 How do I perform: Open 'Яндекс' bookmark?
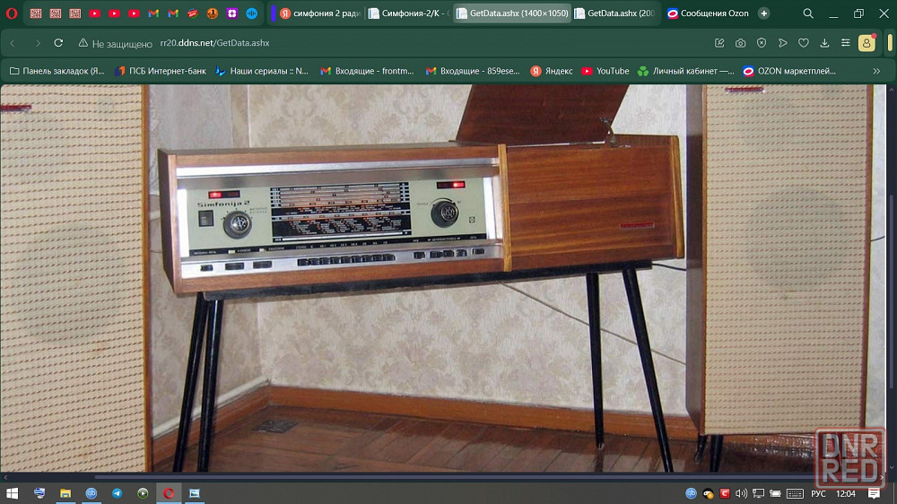(x=552, y=71)
